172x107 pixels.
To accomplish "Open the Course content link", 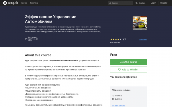I will tap(119, 106).
